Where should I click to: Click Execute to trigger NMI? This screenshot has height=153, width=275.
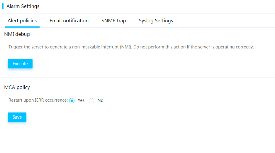(x=20, y=64)
